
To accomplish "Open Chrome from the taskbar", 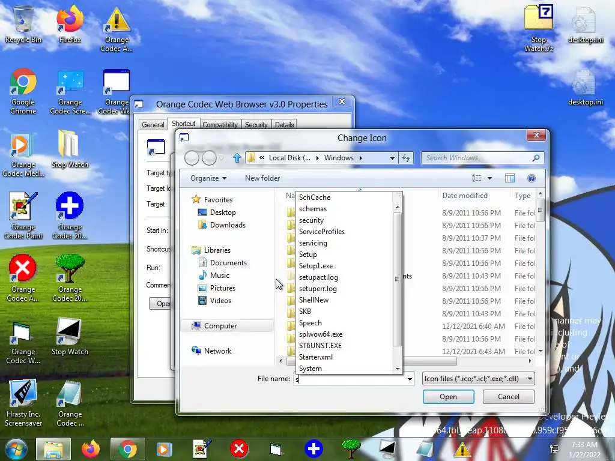I will tap(127, 449).
